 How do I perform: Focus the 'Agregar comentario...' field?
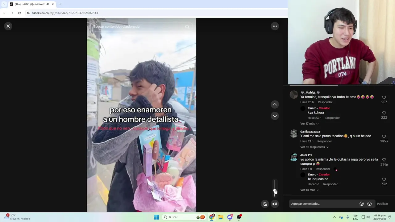tap(323, 204)
